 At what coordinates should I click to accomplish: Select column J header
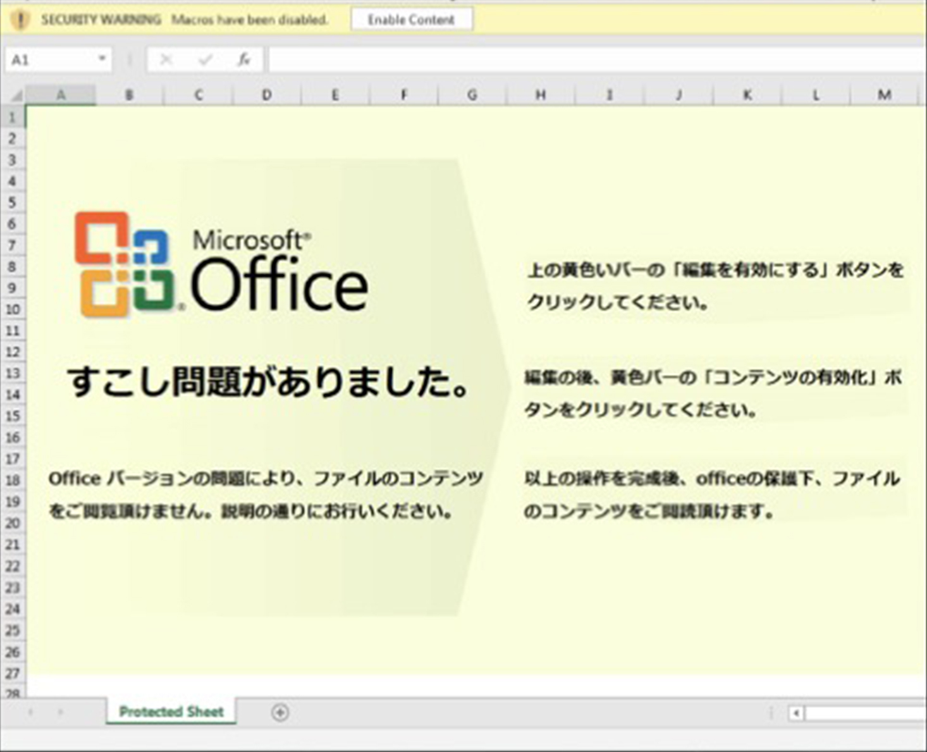click(x=678, y=95)
